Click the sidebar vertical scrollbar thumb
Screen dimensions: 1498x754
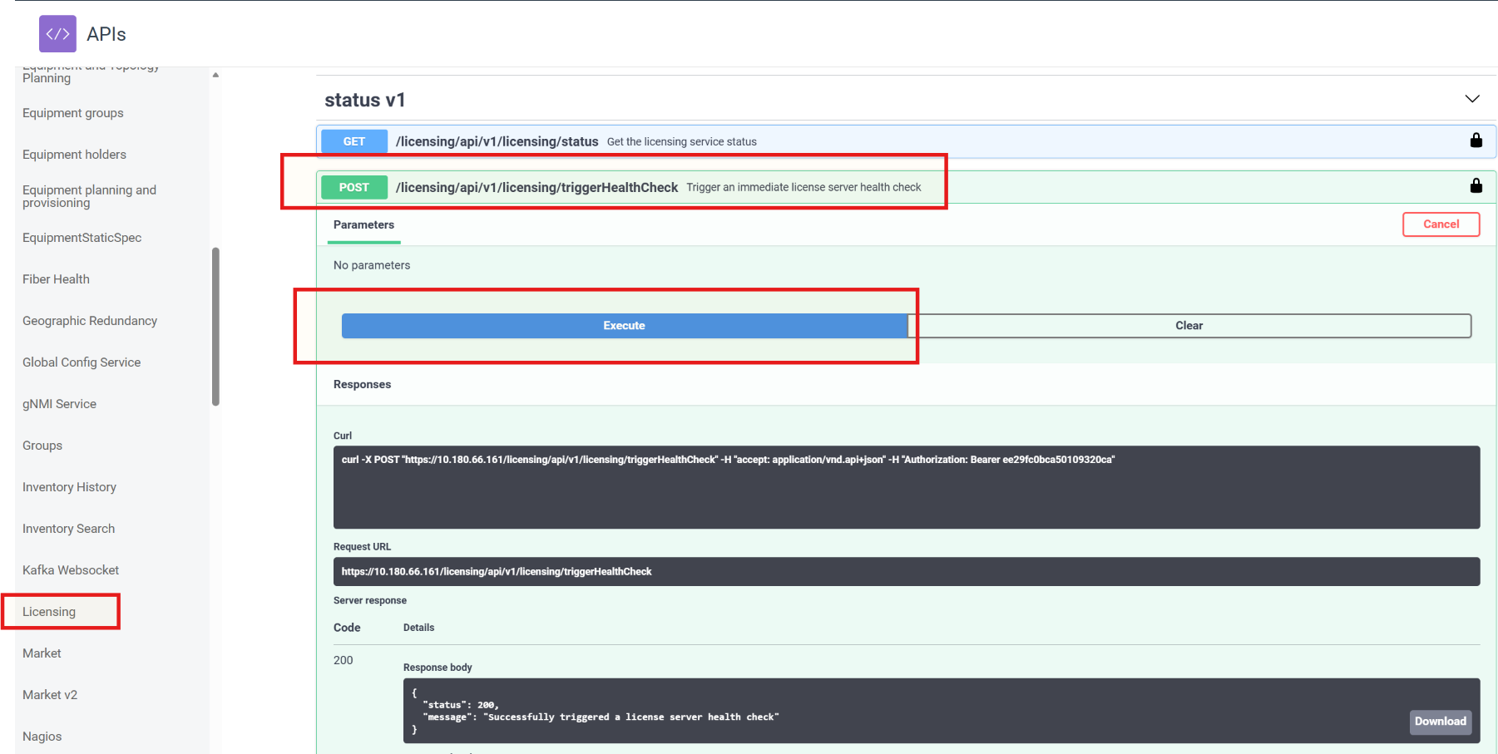pyautogui.click(x=215, y=326)
